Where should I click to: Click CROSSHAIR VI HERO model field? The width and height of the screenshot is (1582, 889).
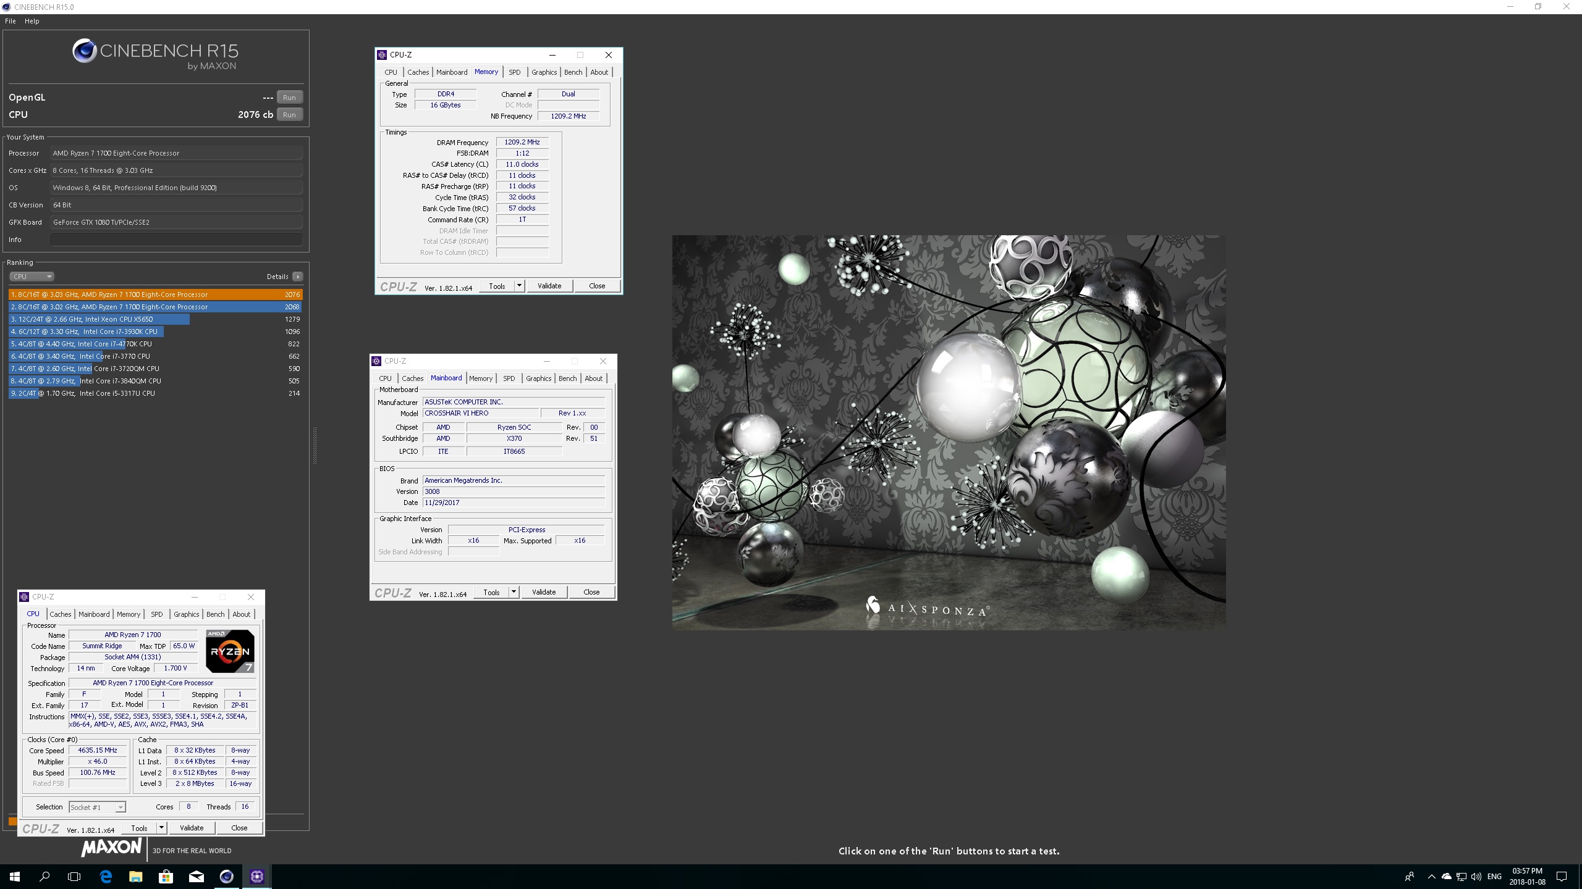[x=481, y=413]
